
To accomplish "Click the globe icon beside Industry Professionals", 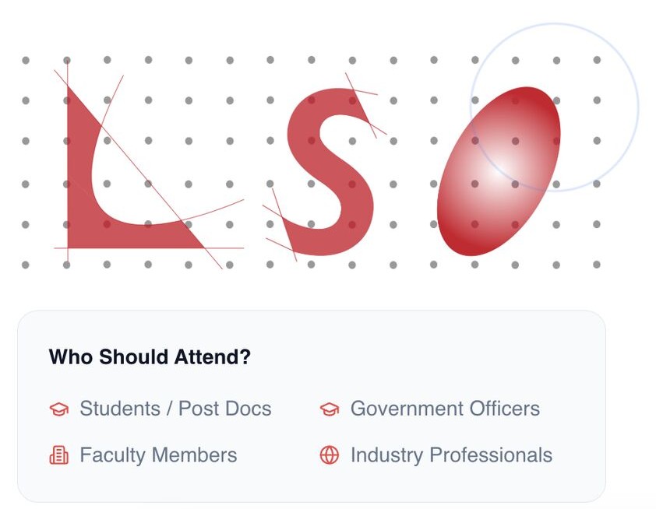I will [330, 455].
